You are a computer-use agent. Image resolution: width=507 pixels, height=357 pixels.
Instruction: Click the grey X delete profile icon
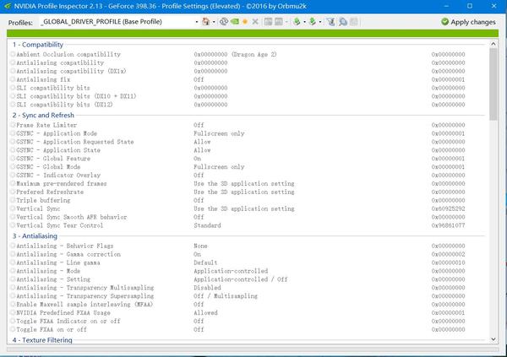pos(255,22)
